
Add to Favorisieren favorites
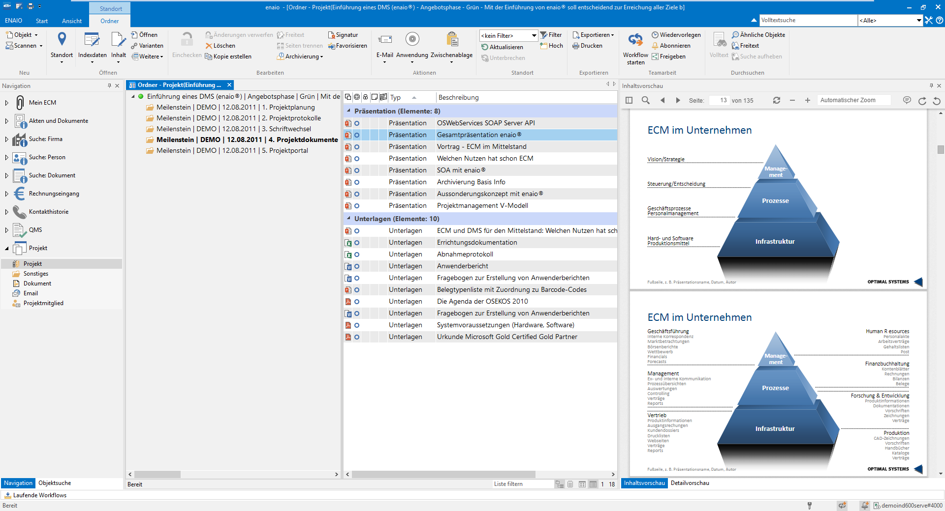coord(347,46)
